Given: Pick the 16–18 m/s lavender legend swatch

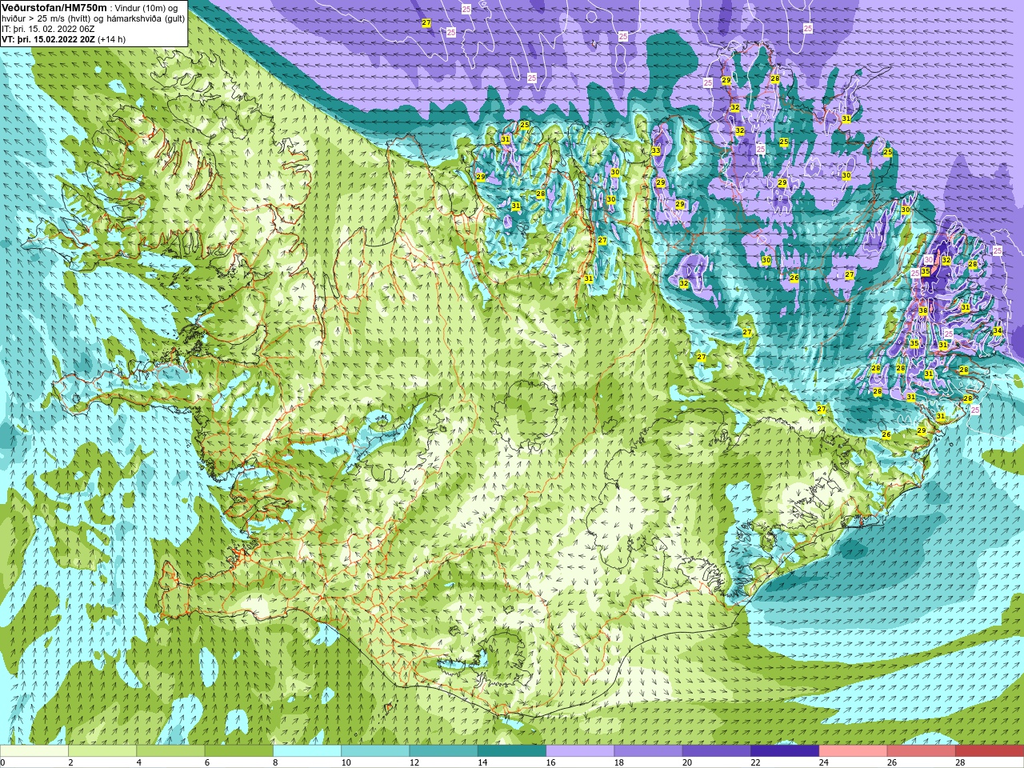Looking at the screenshot, I should 580,751.
